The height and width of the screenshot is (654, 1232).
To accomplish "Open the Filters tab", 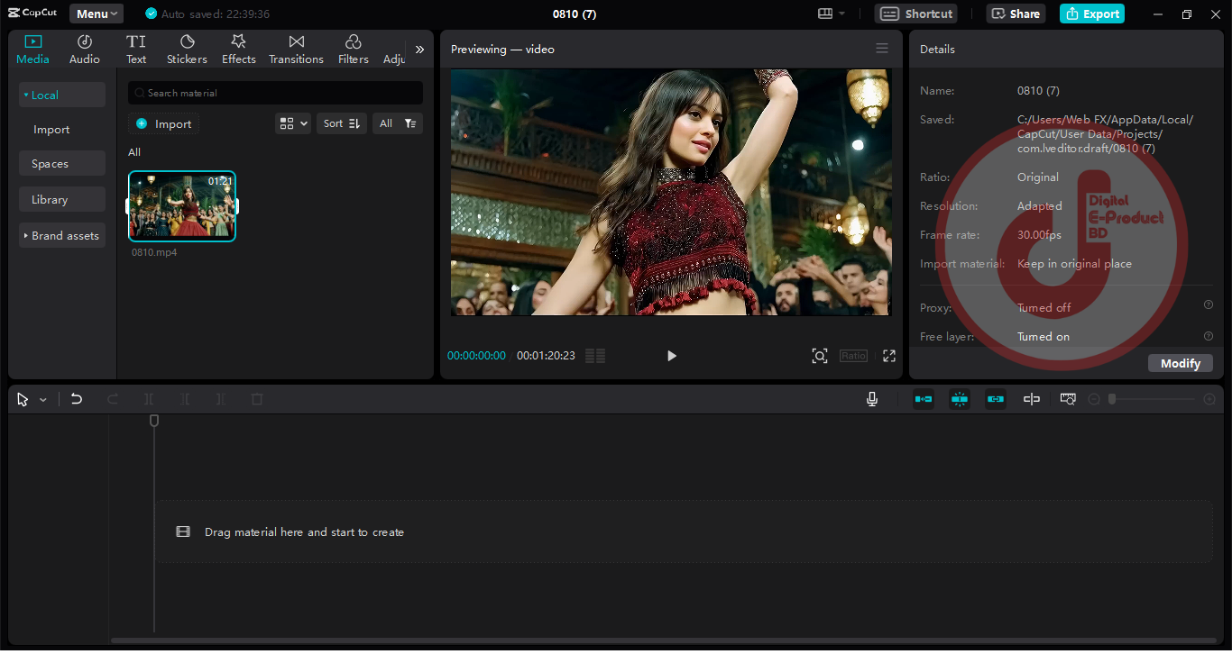I will coord(354,50).
